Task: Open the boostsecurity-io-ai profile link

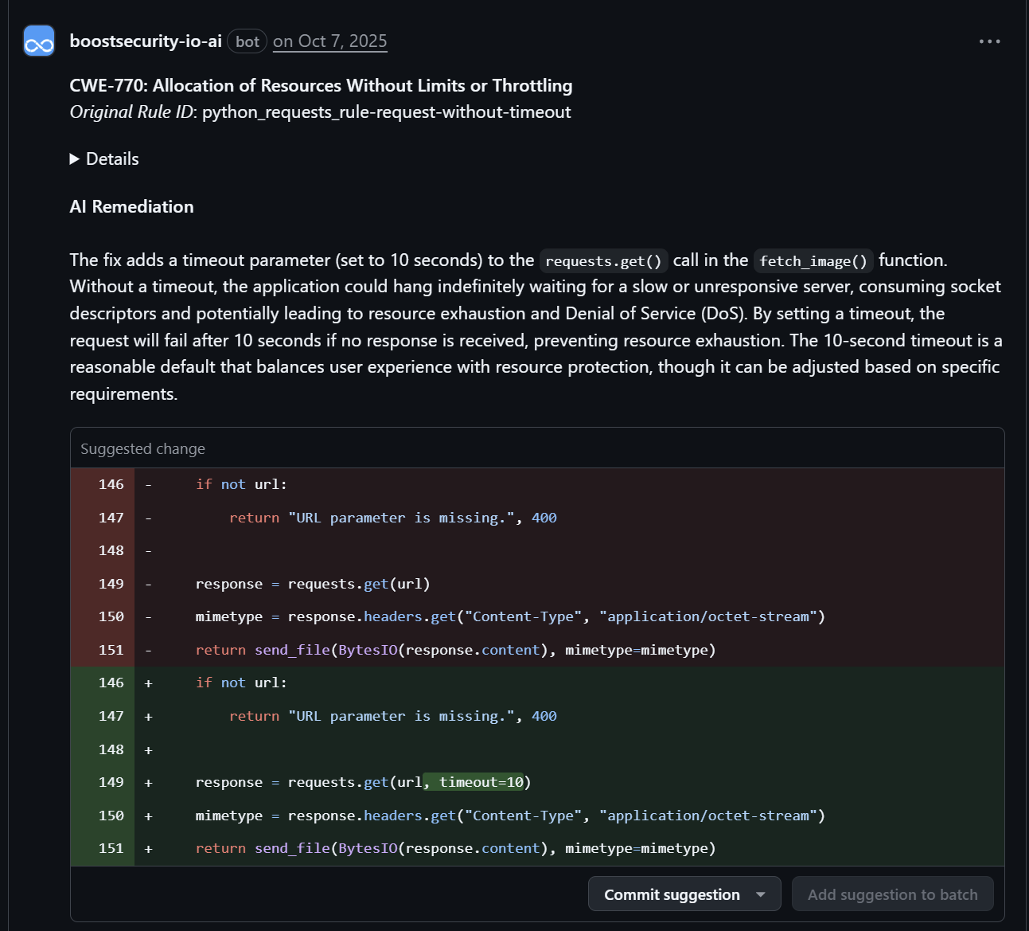Action: 146,41
